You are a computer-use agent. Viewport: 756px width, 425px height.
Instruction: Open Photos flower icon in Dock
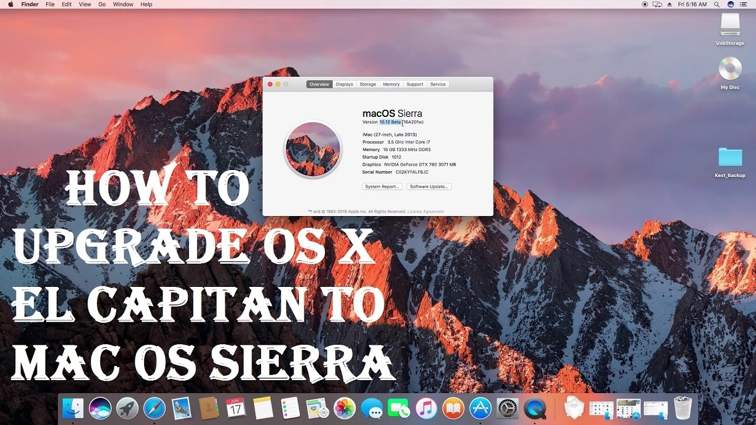coord(344,408)
